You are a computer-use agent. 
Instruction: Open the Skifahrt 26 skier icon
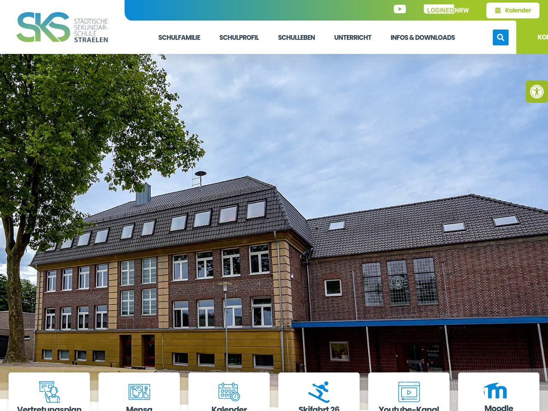click(x=319, y=391)
